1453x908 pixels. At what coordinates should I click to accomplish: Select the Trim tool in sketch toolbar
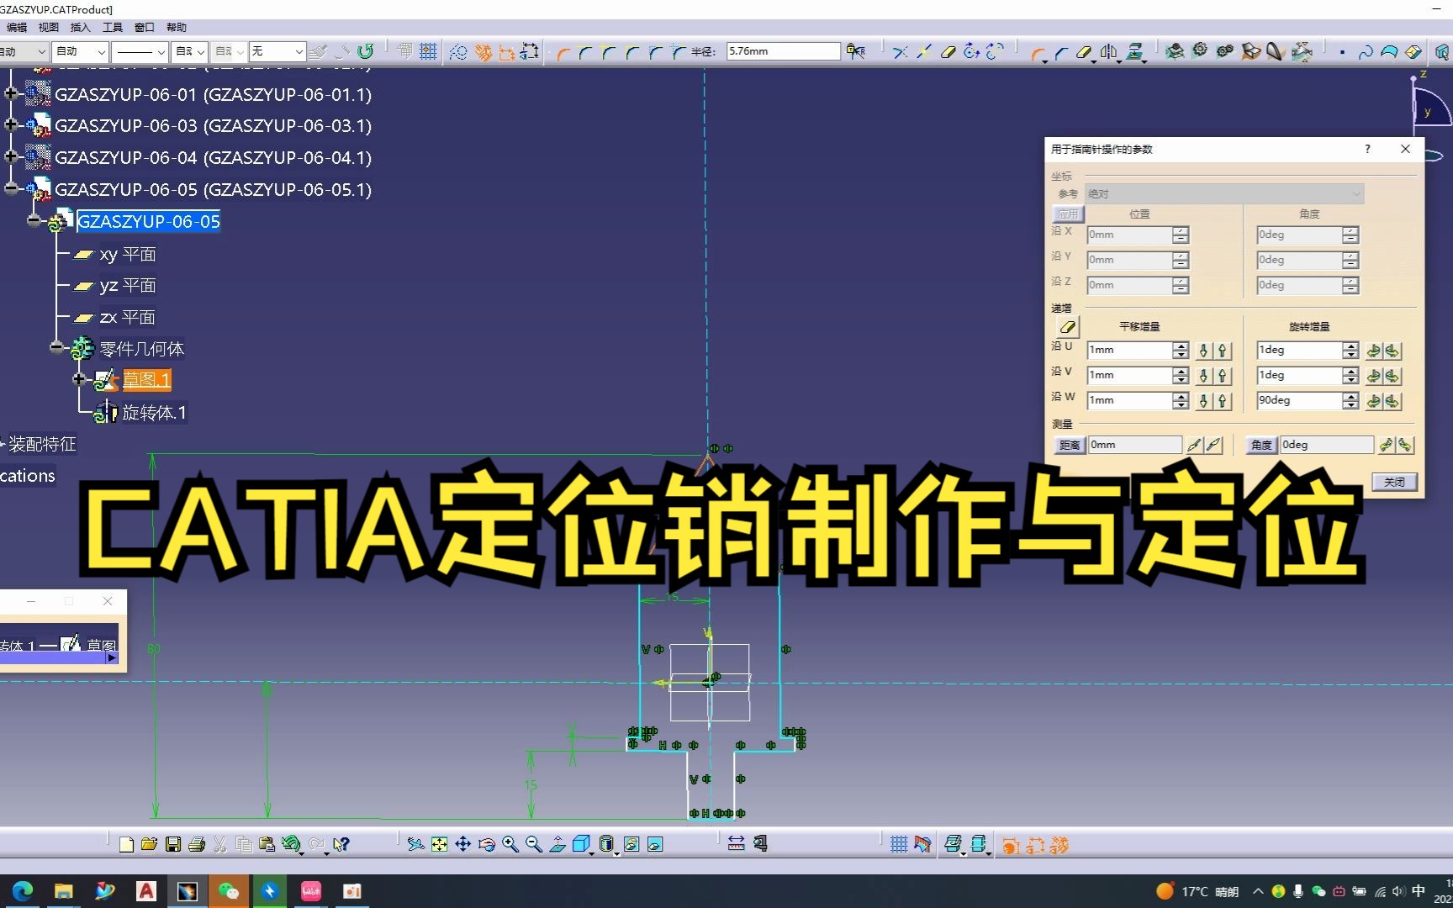pos(901,52)
